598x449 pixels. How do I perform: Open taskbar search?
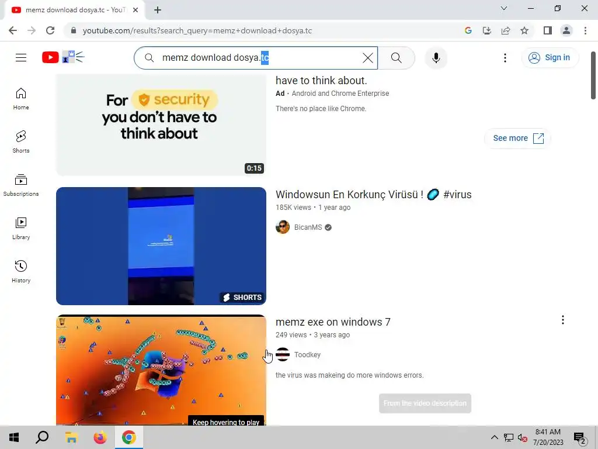(x=42, y=437)
